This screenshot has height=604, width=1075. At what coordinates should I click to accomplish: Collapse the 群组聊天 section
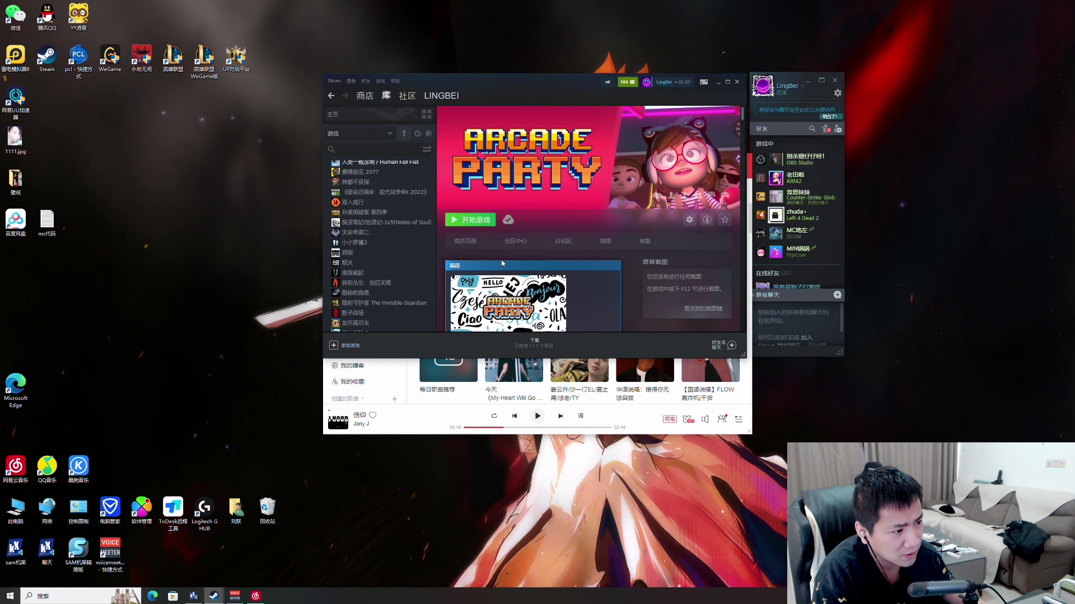click(768, 295)
